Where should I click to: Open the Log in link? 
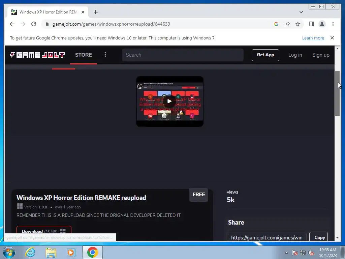pyautogui.click(x=295, y=55)
